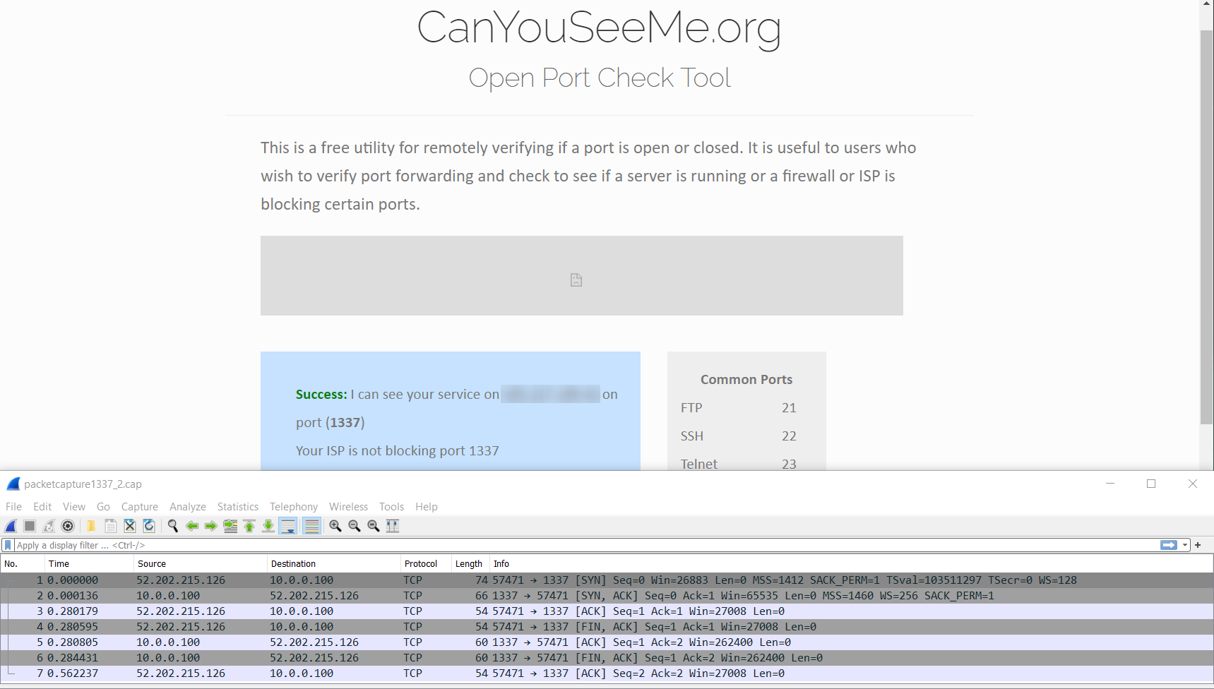1214x689 pixels.
Task: Zoom out on the packet list text
Action: pyautogui.click(x=355, y=526)
